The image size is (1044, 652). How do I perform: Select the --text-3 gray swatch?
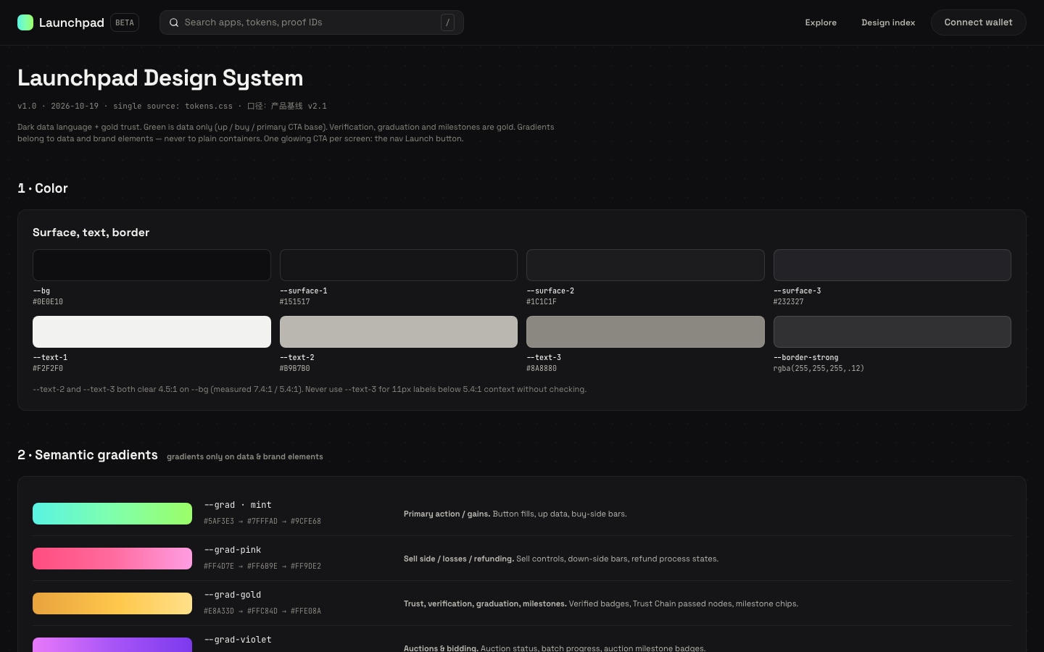point(645,332)
